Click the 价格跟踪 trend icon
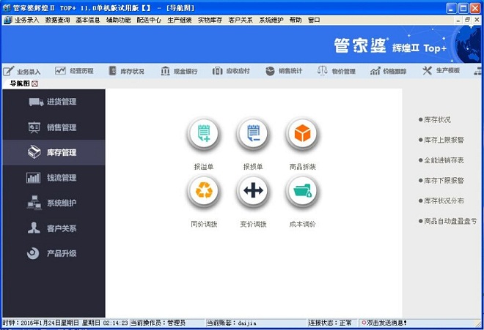Screen dimensions: 484x330 375,71
